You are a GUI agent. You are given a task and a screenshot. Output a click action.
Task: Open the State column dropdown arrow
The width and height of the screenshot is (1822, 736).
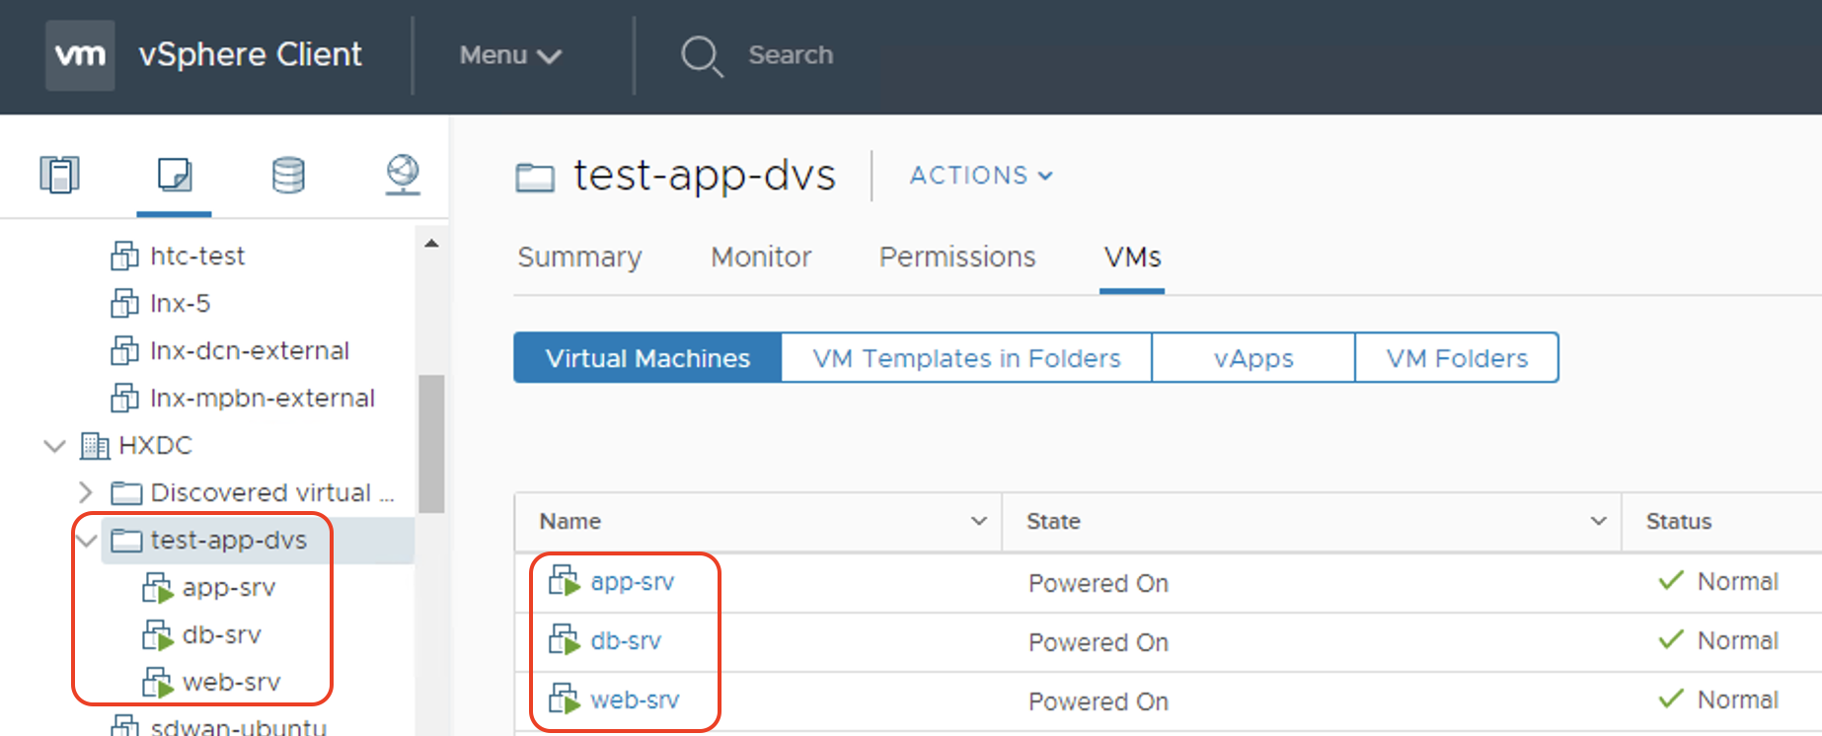pyautogui.click(x=1599, y=521)
